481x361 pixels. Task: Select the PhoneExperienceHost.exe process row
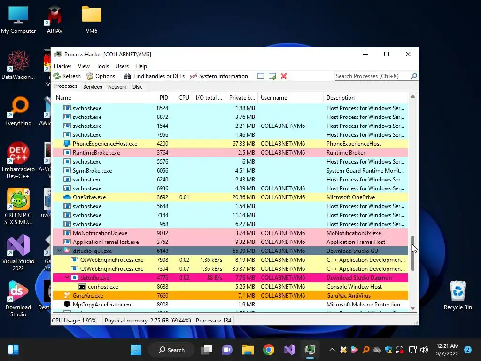pyautogui.click(x=230, y=144)
